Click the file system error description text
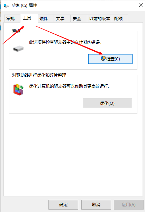The width and height of the screenshot is (145, 212). [x=65, y=42]
